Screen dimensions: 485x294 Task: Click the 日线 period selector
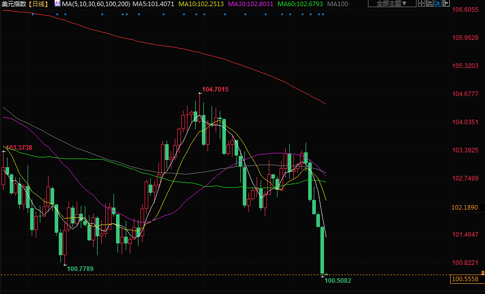(38, 4)
